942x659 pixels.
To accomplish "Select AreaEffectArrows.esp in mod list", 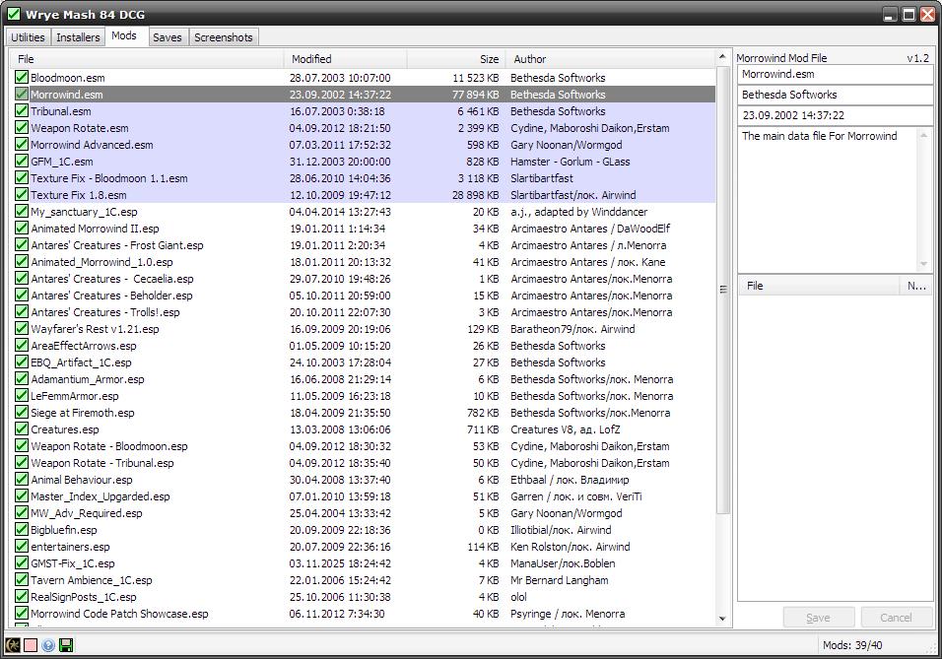I will coord(365,346).
